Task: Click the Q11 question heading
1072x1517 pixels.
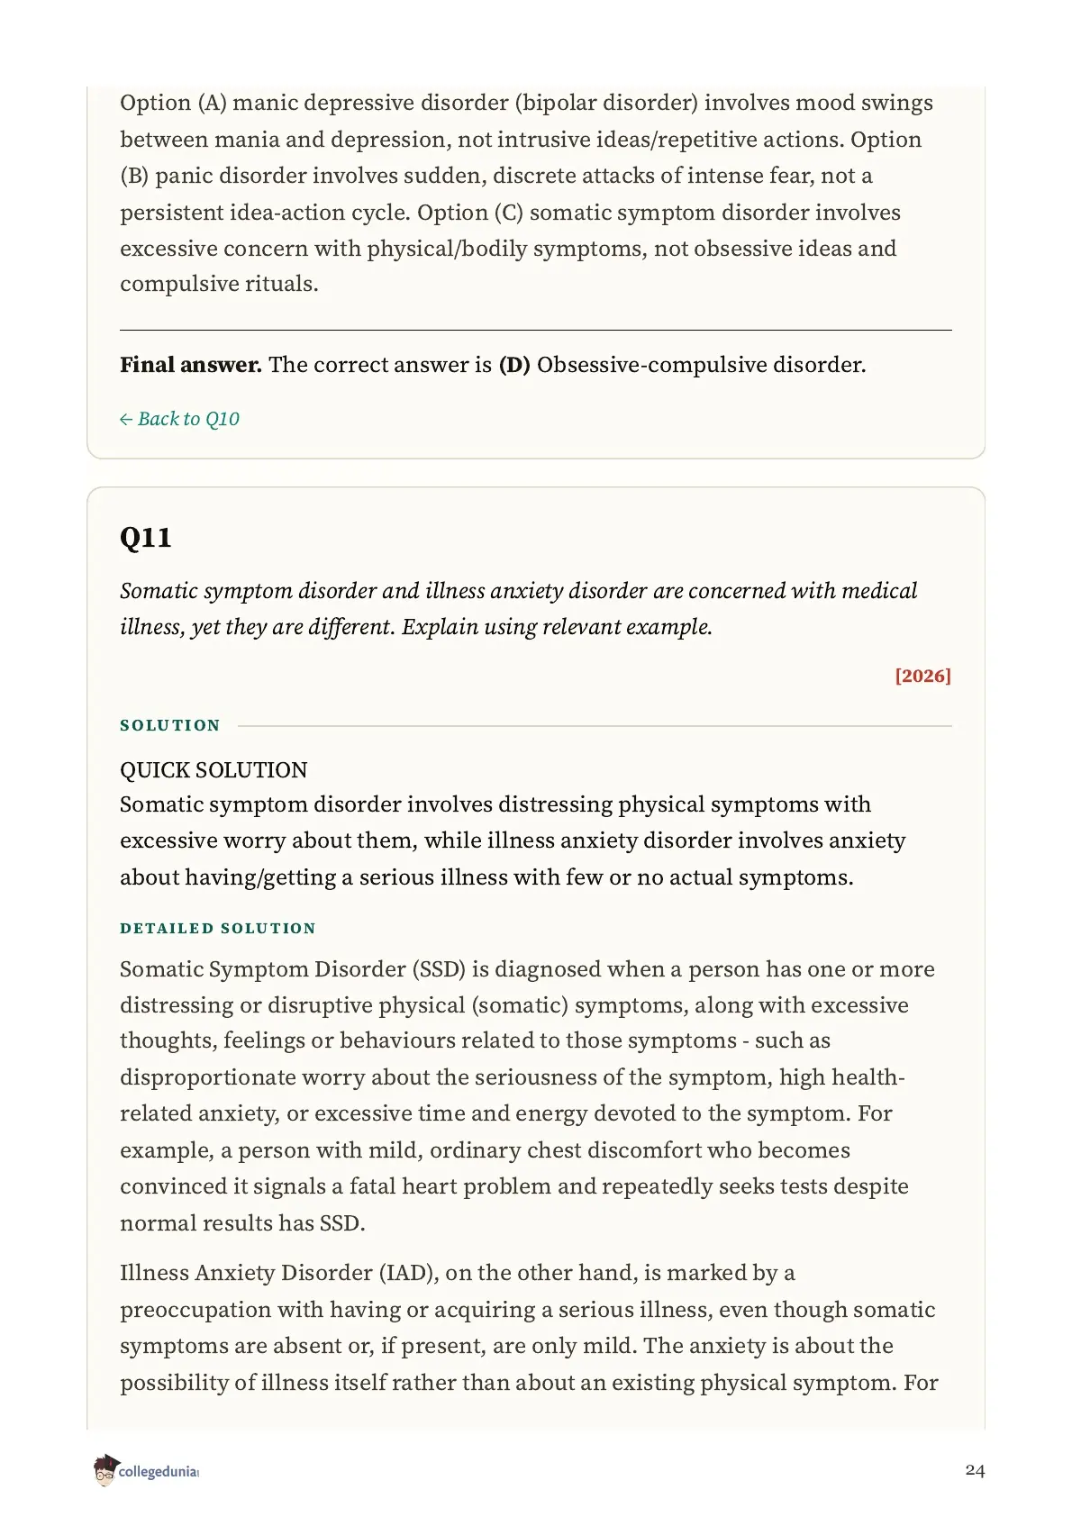Action: tap(145, 538)
